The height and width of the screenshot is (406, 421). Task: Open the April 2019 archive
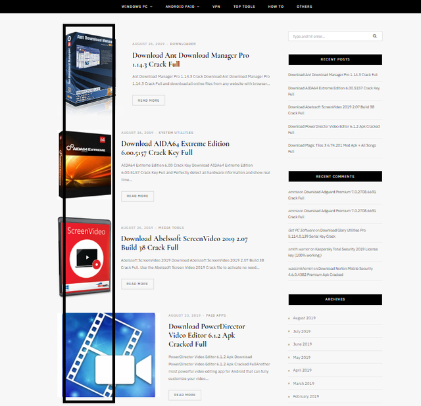tap(302, 370)
